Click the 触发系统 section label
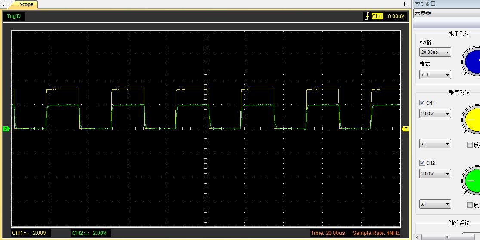Screen dimensions: 480x240 [x=459, y=223]
